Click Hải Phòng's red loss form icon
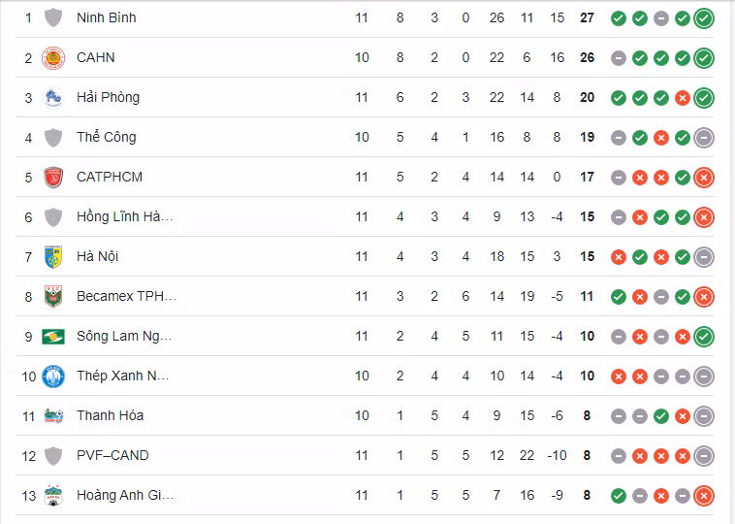This screenshot has width=735, height=524. [x=683, y=98]
